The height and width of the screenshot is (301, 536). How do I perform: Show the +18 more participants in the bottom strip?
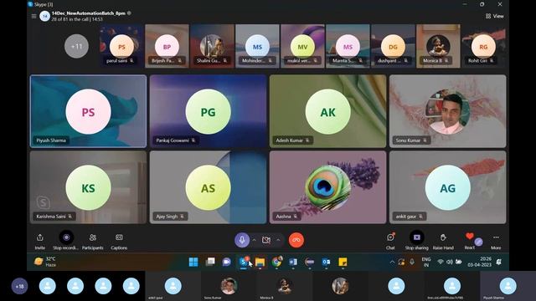(20, 286)
